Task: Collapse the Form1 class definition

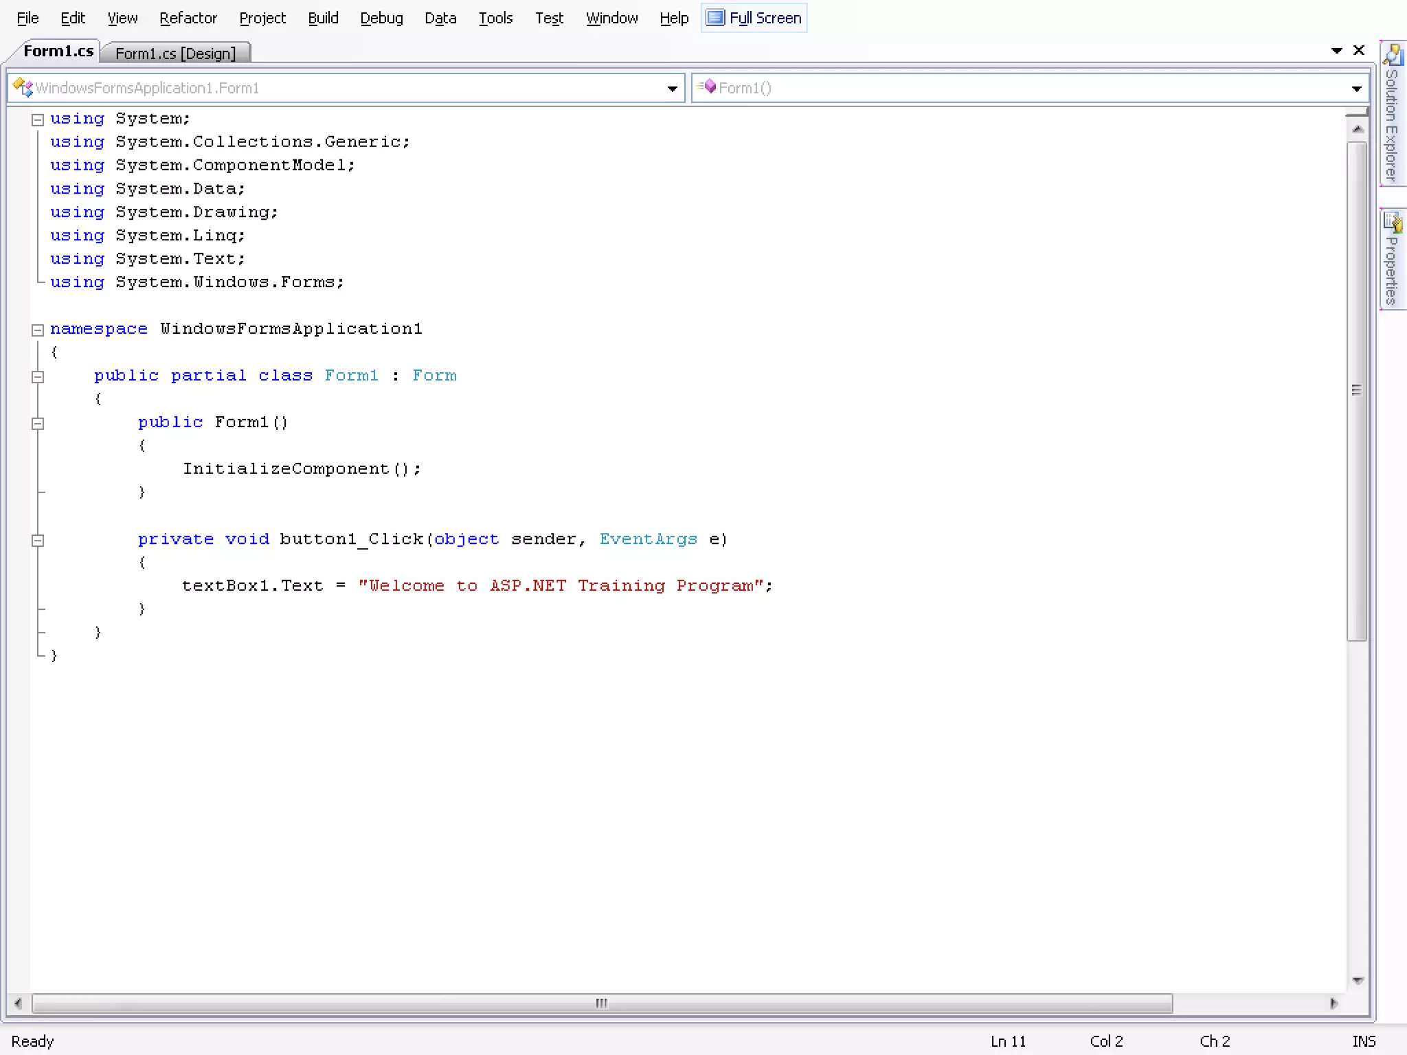Action: coord(38,376)
